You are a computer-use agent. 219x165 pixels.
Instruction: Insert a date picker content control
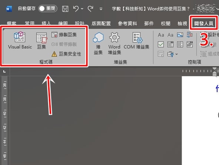[189, 44]
